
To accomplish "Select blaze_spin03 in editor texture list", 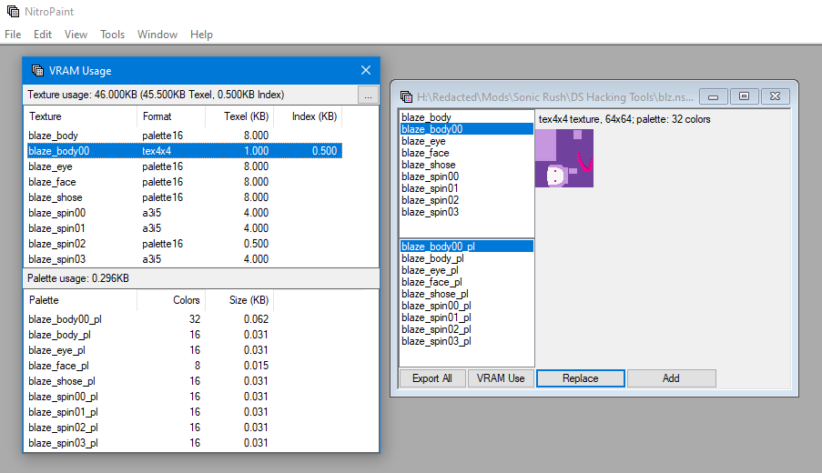I will pos(467,212).
